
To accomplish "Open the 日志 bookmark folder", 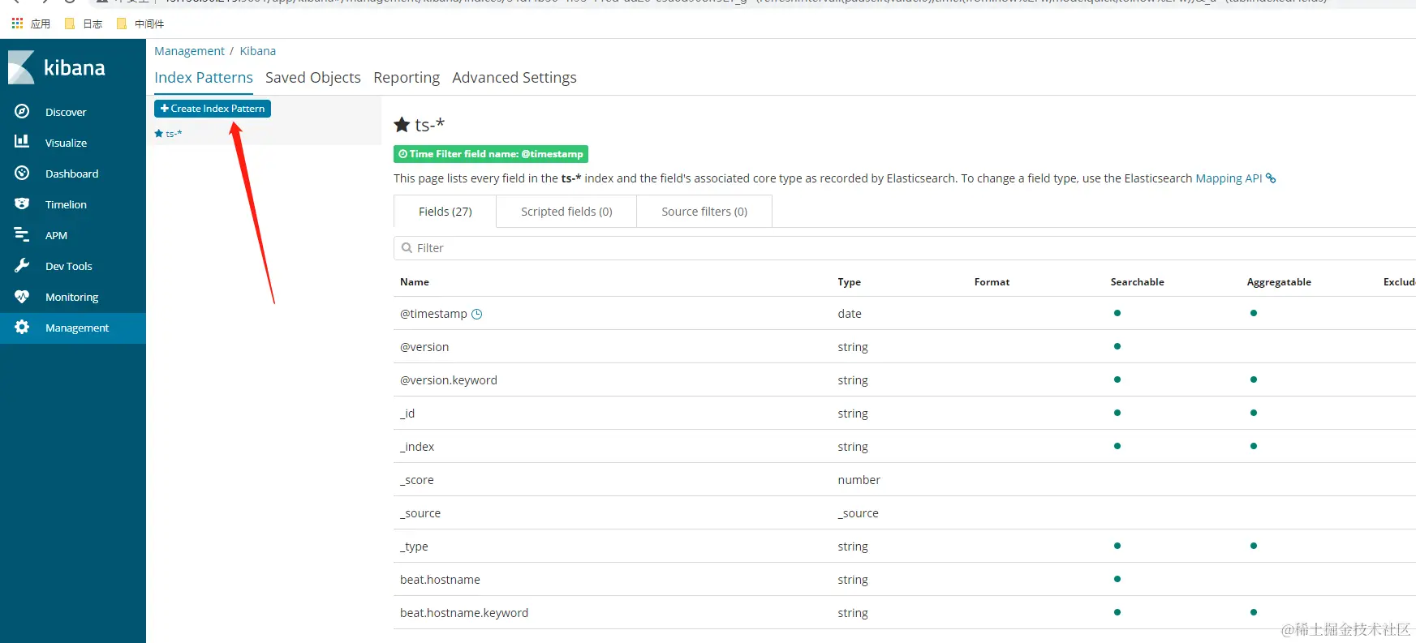I will (x=84, y=24).
